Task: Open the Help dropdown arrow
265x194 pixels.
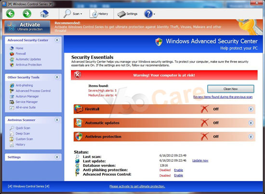Action: coord(154,14)
